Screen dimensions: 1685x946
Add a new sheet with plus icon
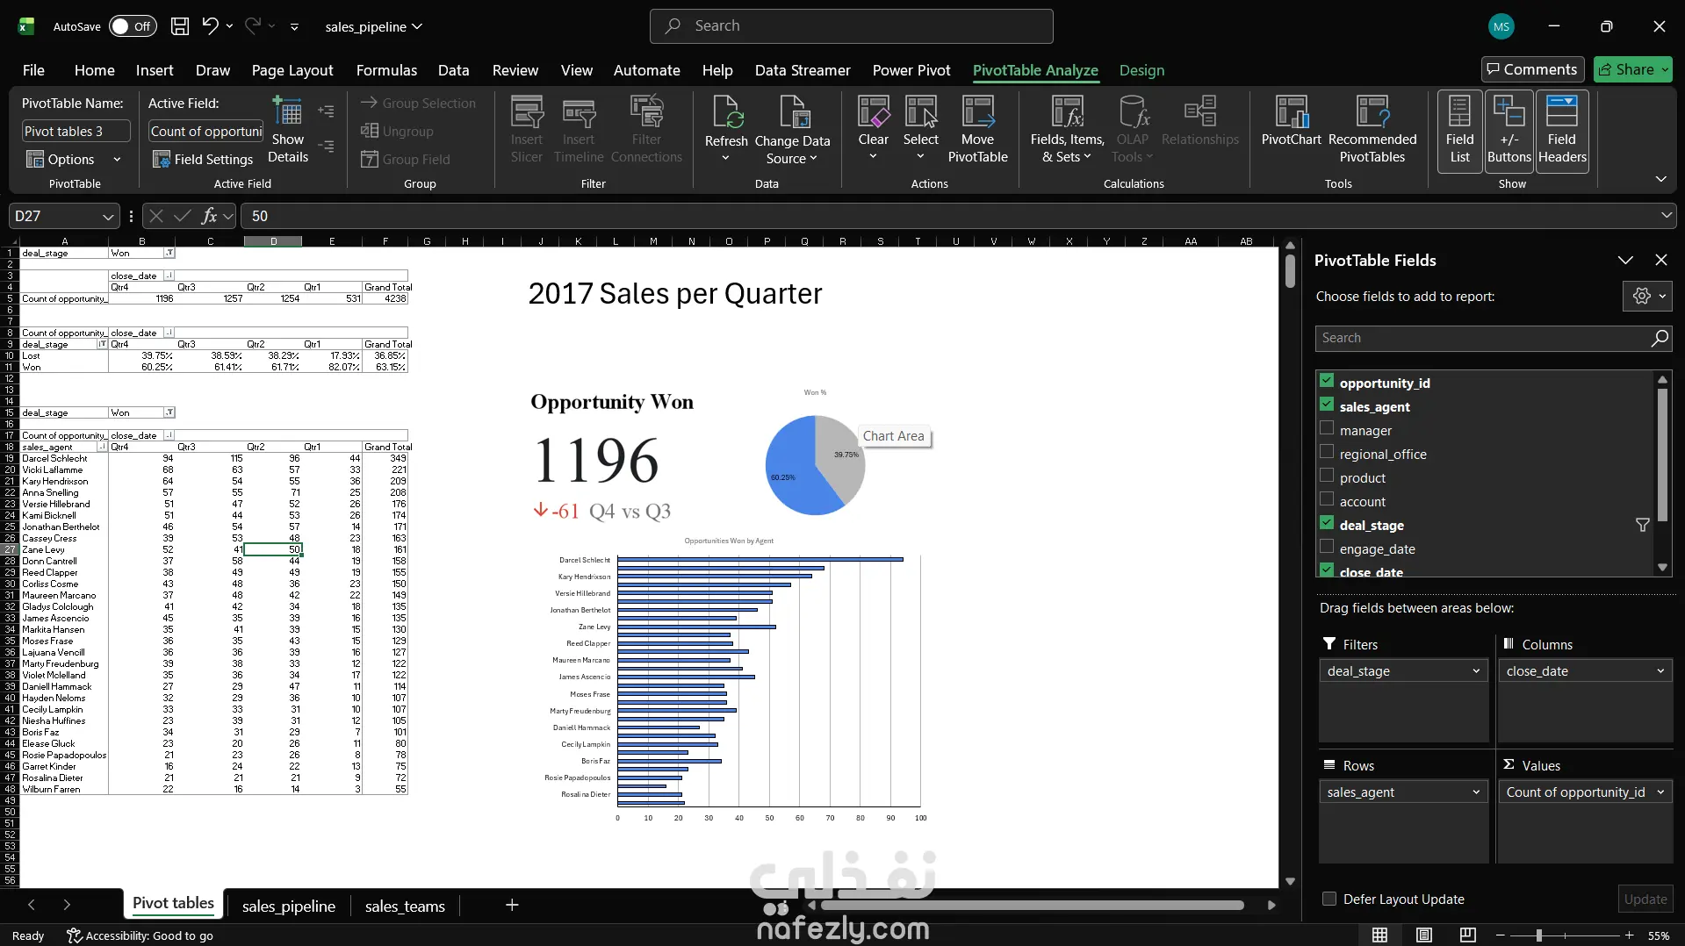click(512, 905)
